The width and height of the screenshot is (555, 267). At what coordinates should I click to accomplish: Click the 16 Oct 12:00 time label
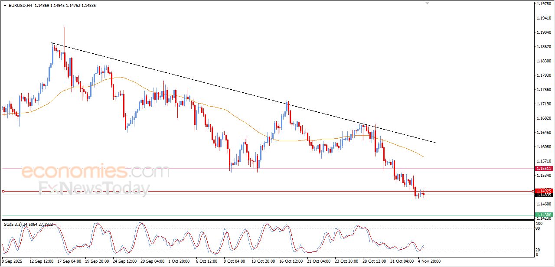291,261
